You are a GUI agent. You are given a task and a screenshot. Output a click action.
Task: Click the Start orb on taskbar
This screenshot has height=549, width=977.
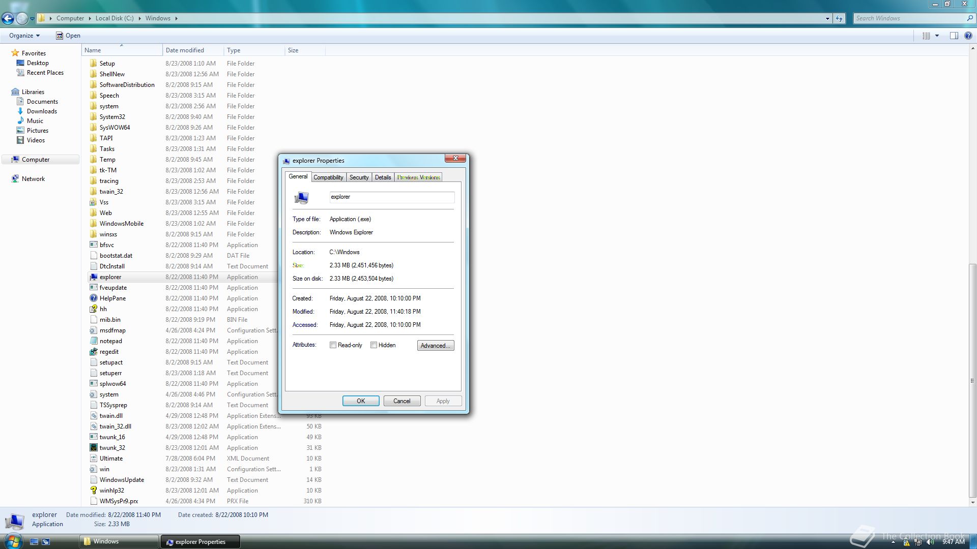[13, 541]
